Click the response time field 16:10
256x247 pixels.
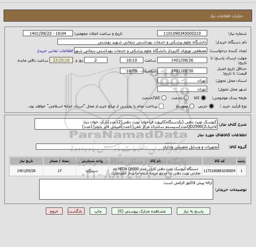[132, 60]
